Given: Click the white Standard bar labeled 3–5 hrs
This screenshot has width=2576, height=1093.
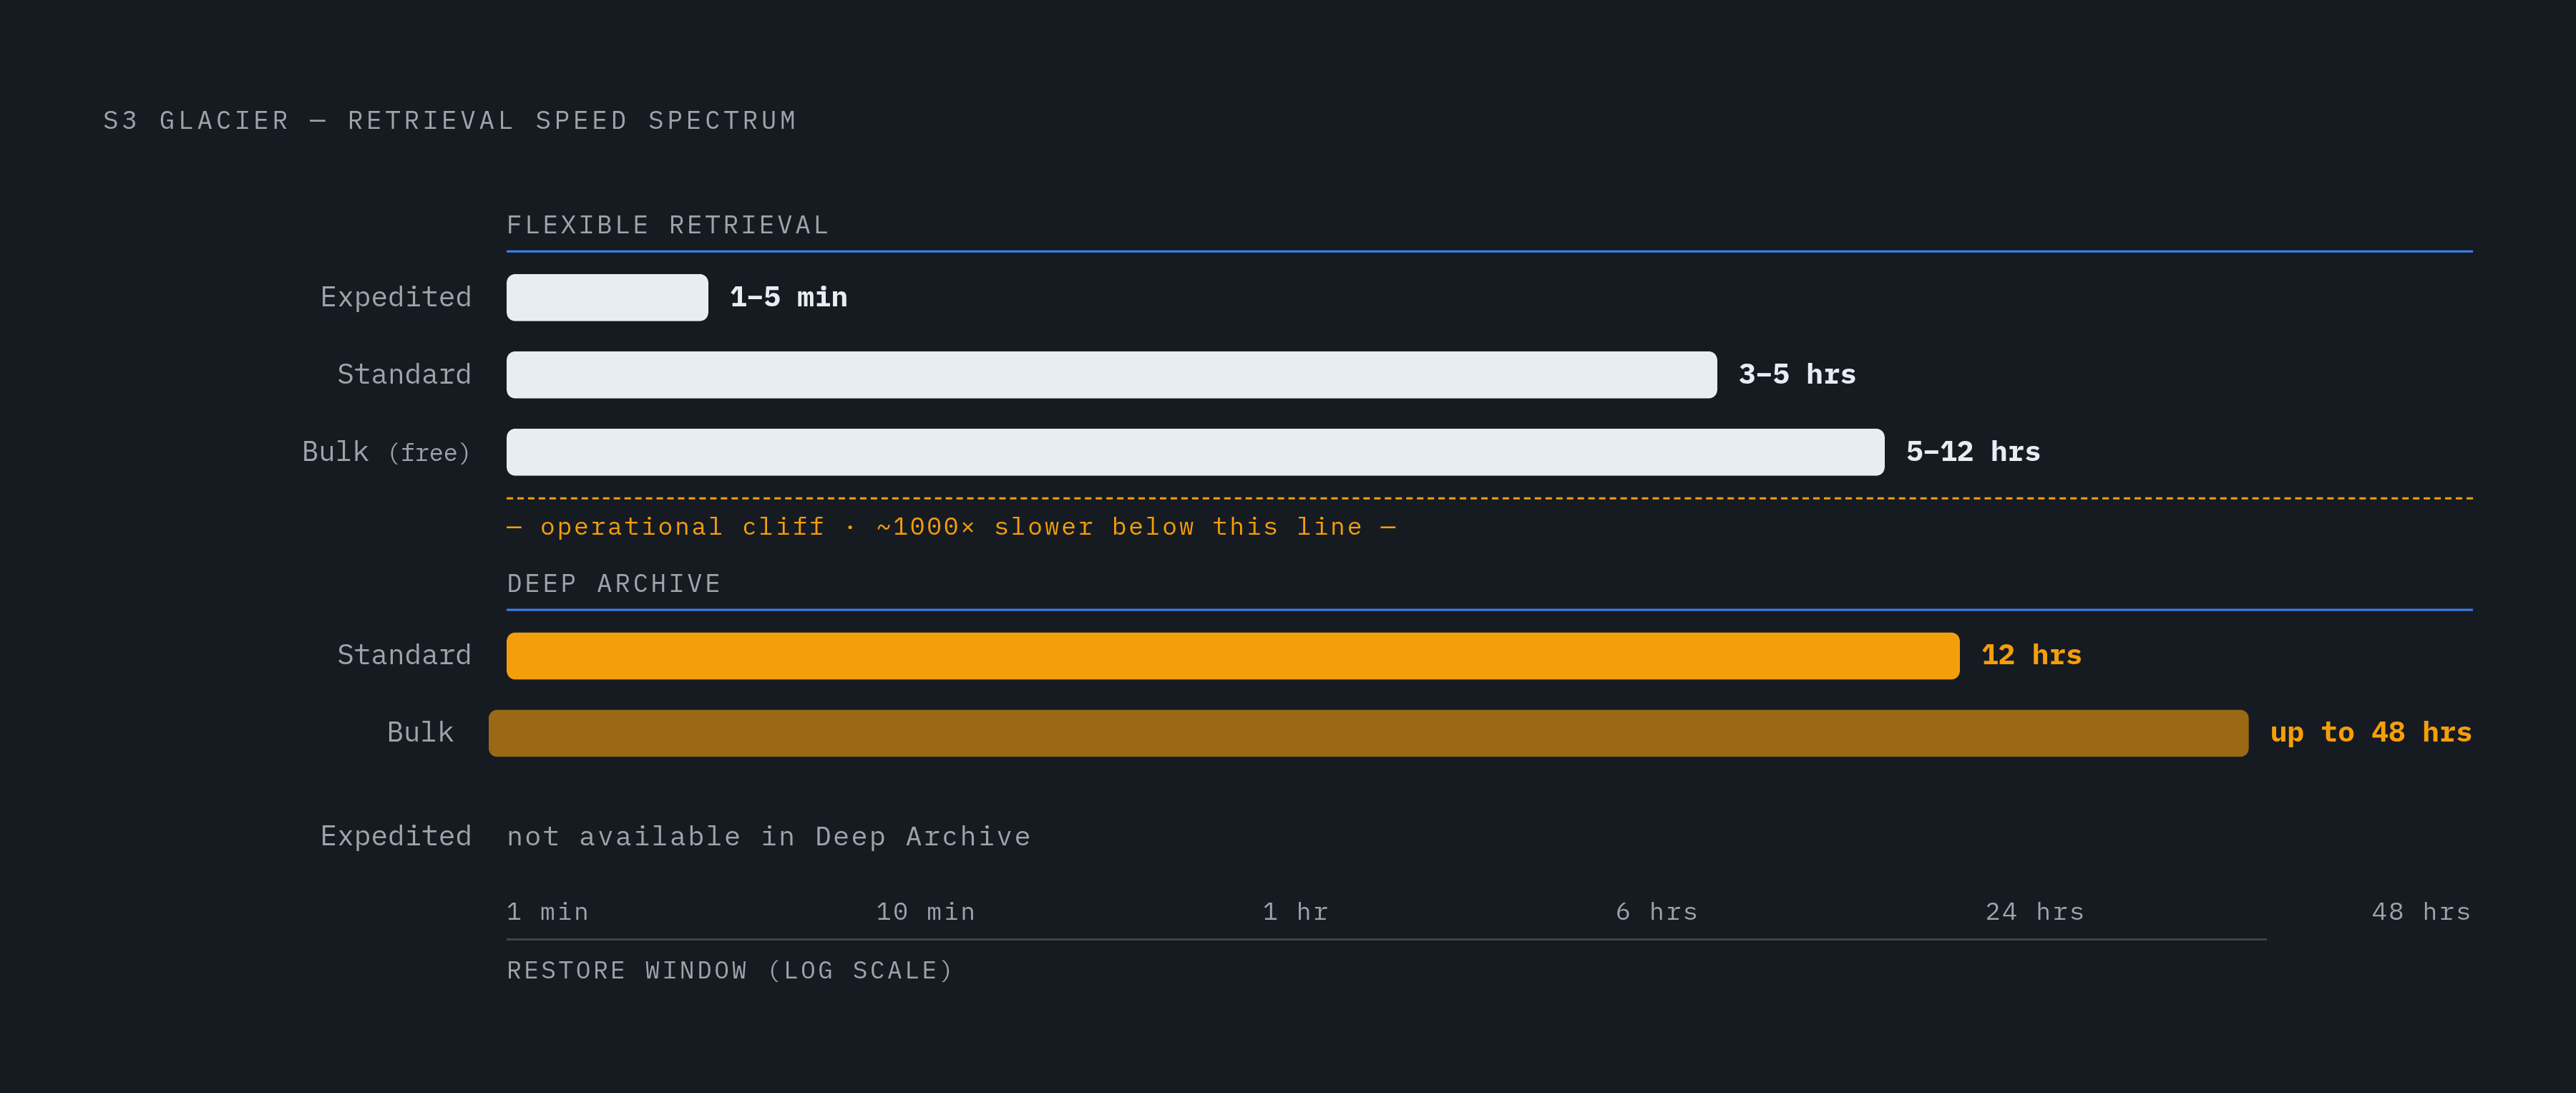Looking at the screenshot, I should coord(1111,374).
